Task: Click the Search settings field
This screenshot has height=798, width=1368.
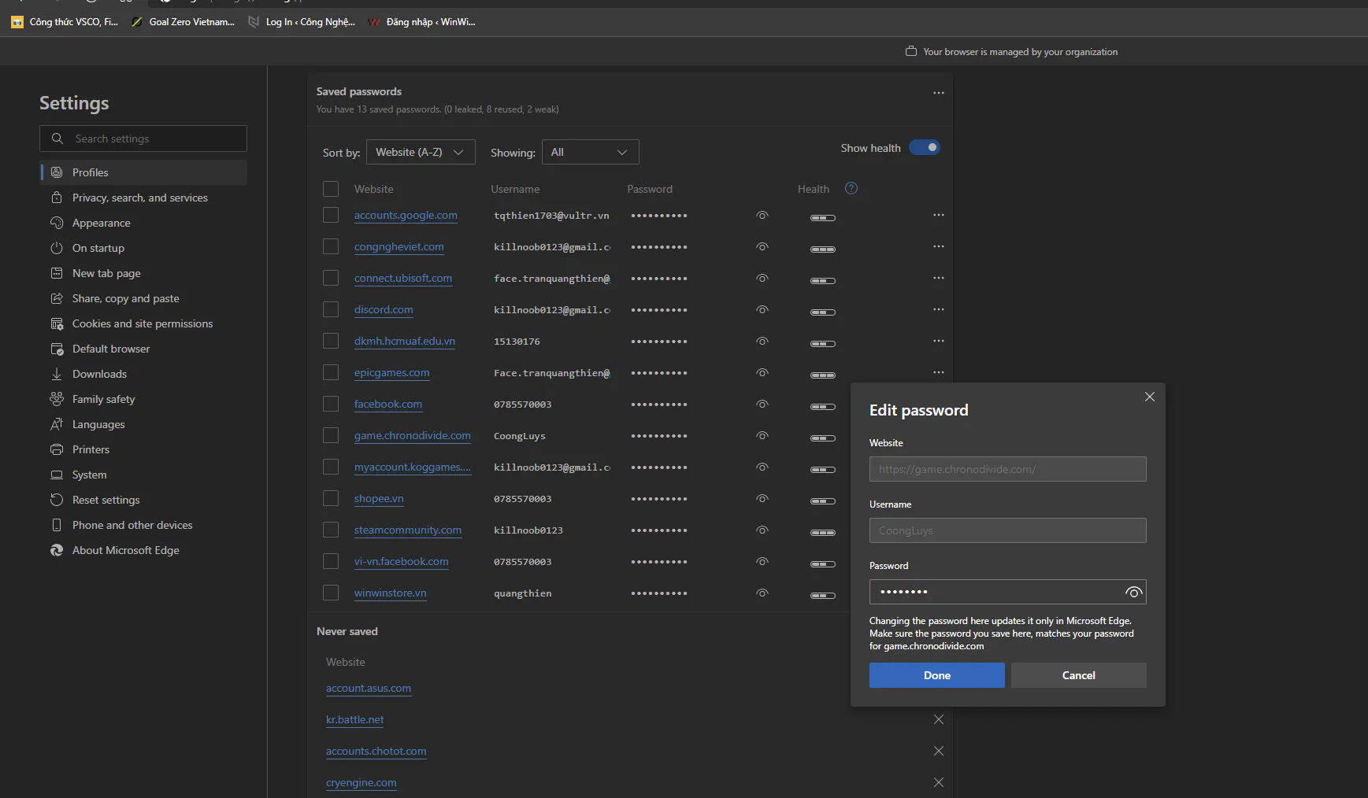Action: [x=143, y=139]
